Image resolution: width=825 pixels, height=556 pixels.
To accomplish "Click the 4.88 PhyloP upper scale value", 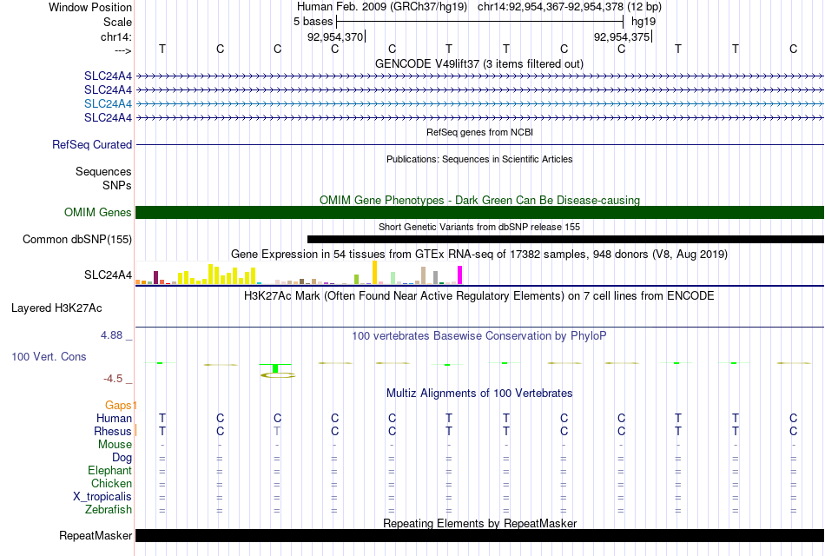I will click(111, 335).
